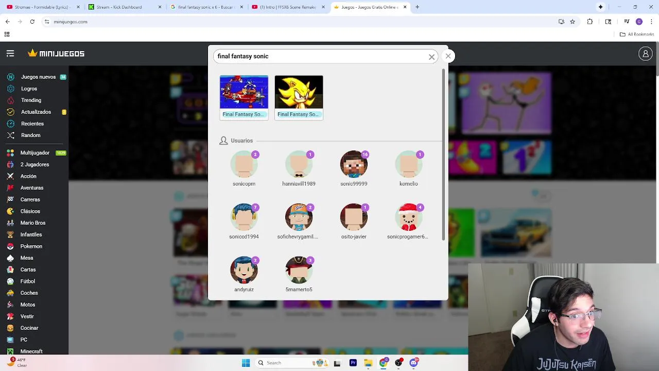Click the Infantiles category icon
This screenshot has height=371, width=659.
coord(10,234)
